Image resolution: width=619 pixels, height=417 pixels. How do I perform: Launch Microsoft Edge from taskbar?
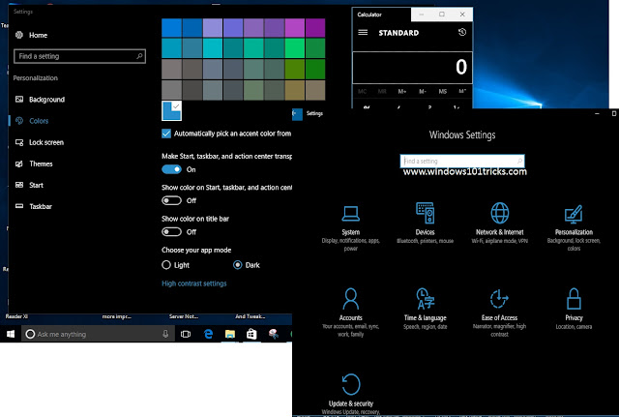point(209,334)
